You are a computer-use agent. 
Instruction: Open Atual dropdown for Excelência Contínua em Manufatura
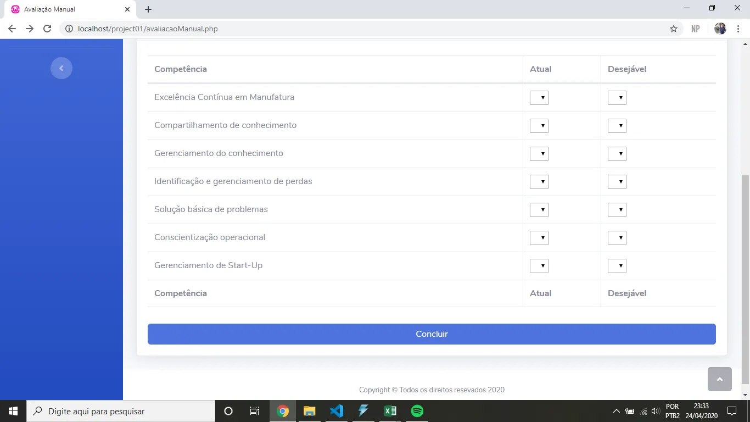pos(539,98)
